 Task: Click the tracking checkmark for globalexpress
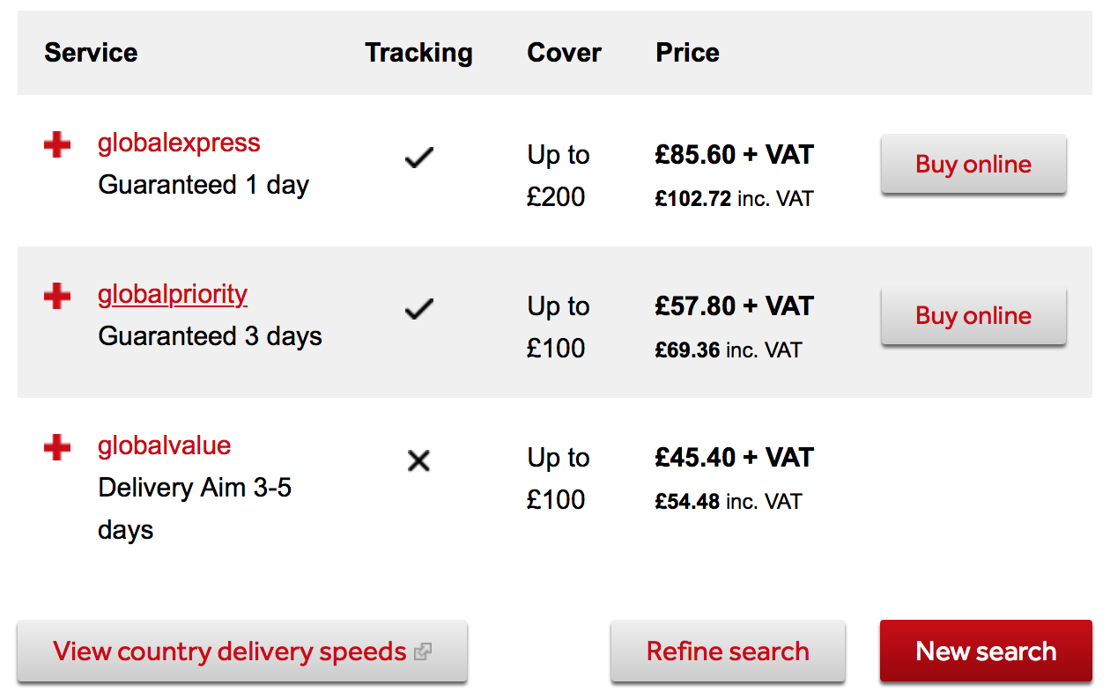pyautogui.click(x=419, y=158)
